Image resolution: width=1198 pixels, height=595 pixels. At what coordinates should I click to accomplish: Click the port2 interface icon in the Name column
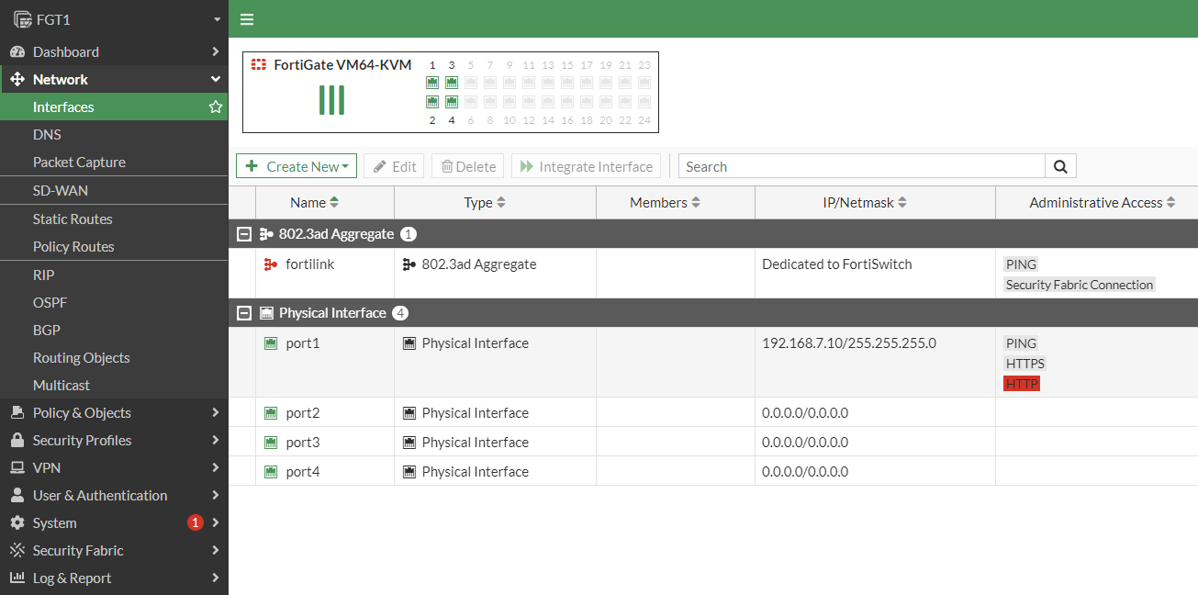[x=271, y=412]
